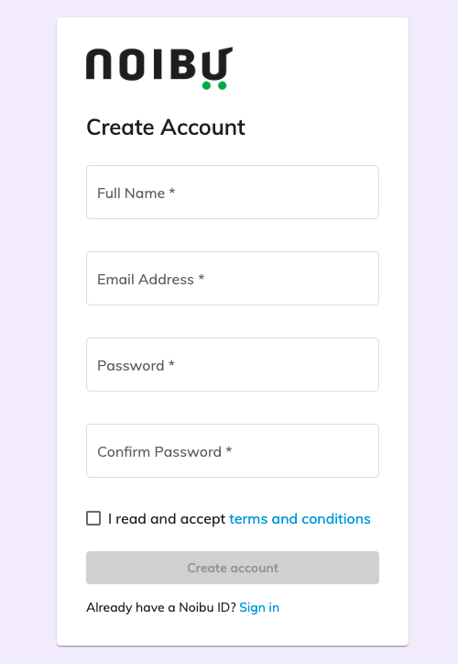Click the "Email Address *" placeholder label

(151, 279)
